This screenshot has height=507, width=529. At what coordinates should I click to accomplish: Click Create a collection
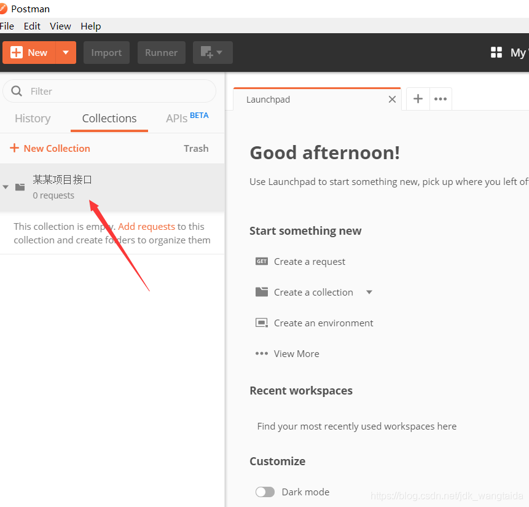click(313, 293)
